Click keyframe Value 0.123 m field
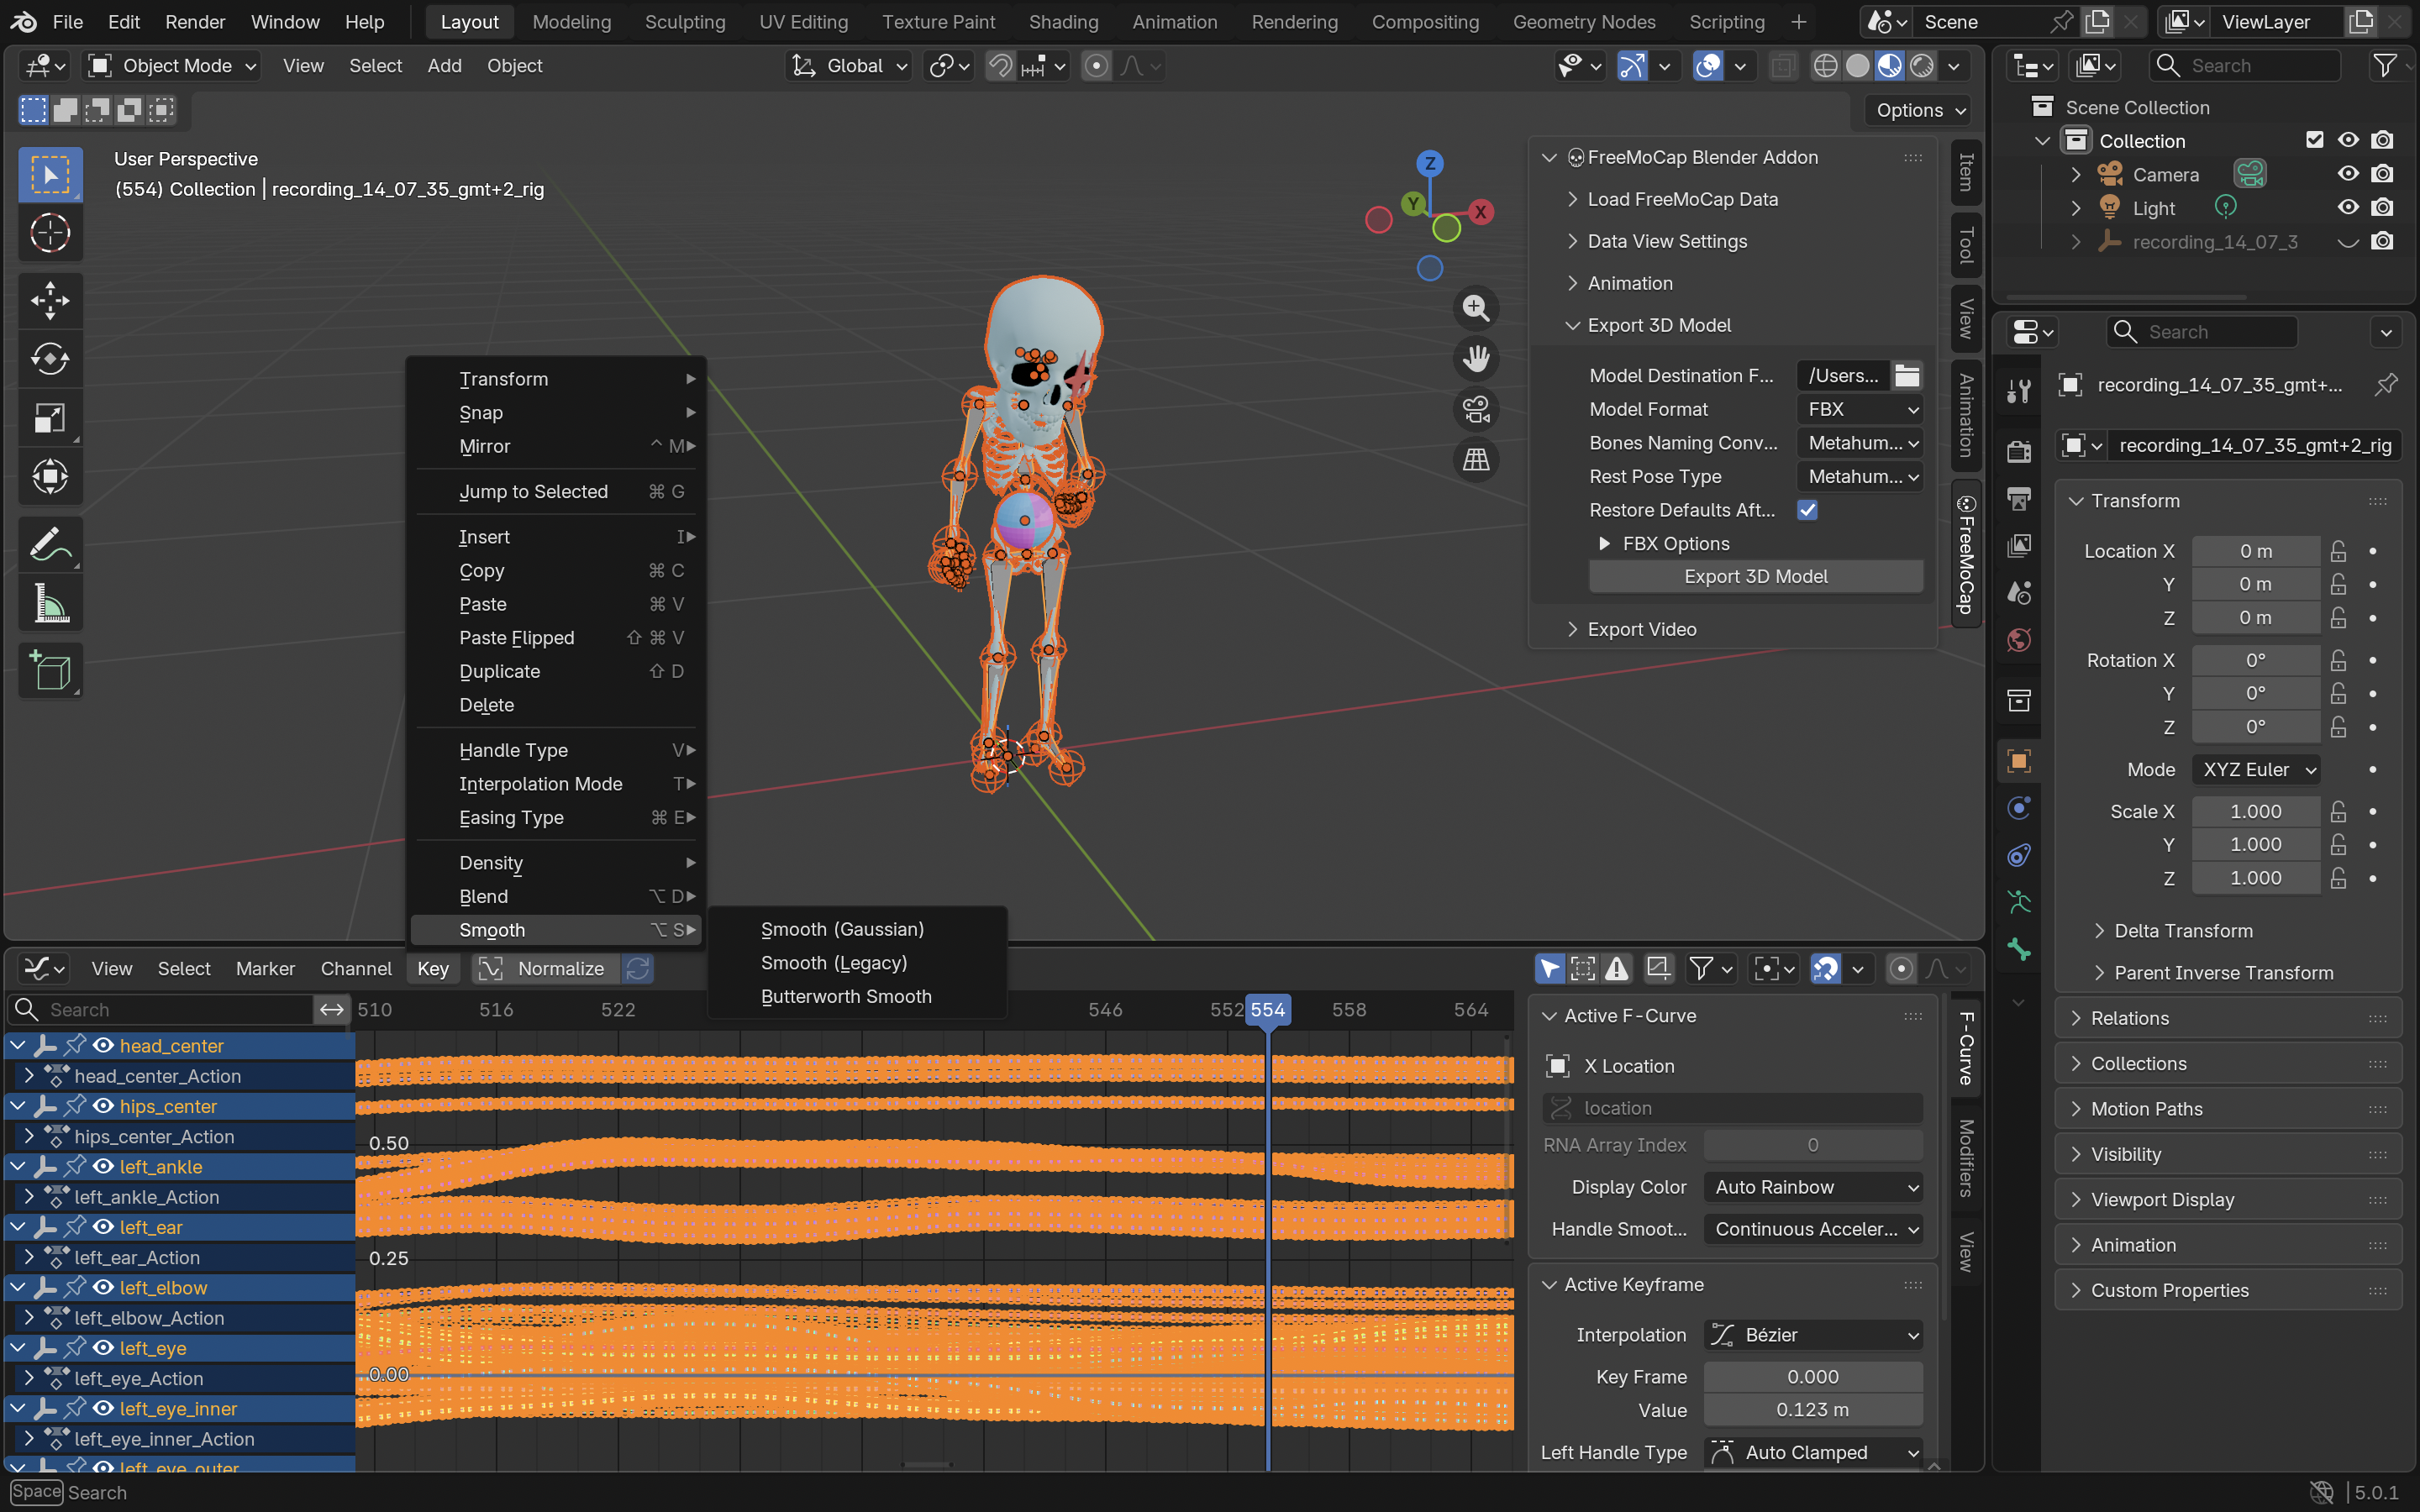Viewport: 2420px width, 1512px height. point(1813,1410)
